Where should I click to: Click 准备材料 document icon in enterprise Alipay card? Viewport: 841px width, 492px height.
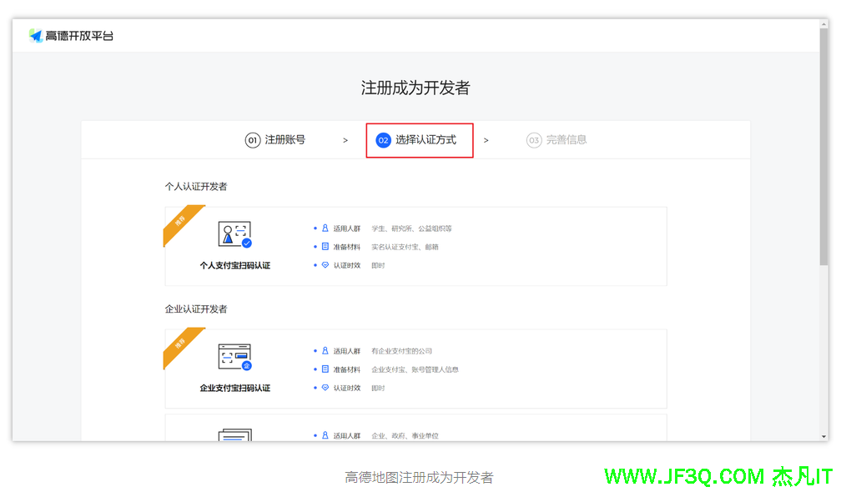click(x=325, y=369)
